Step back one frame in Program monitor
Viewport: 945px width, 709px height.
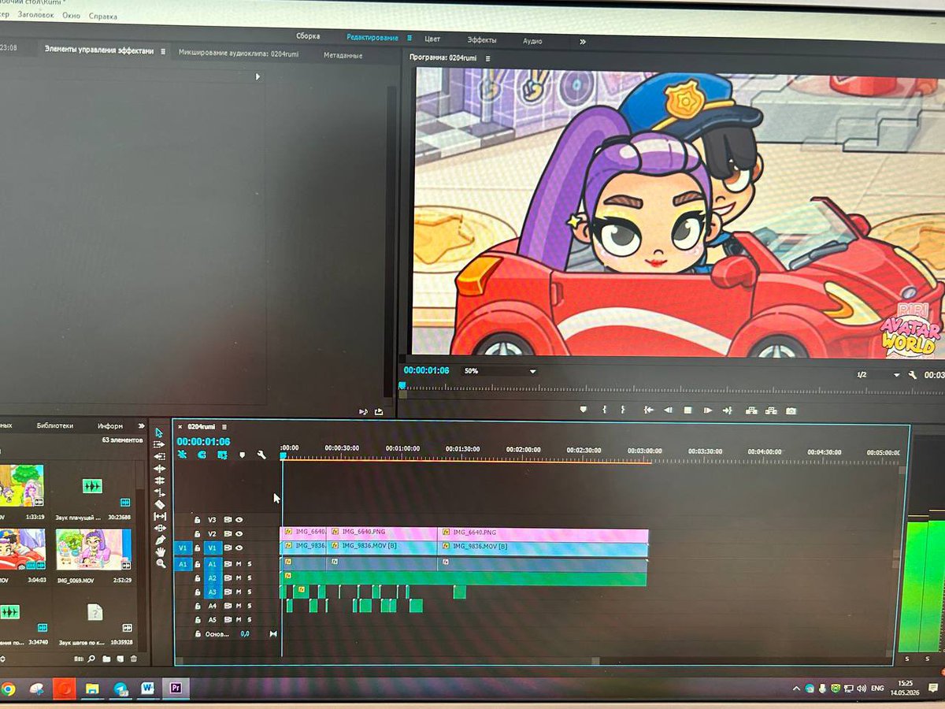pyautogui.click(x=668, y=410)
